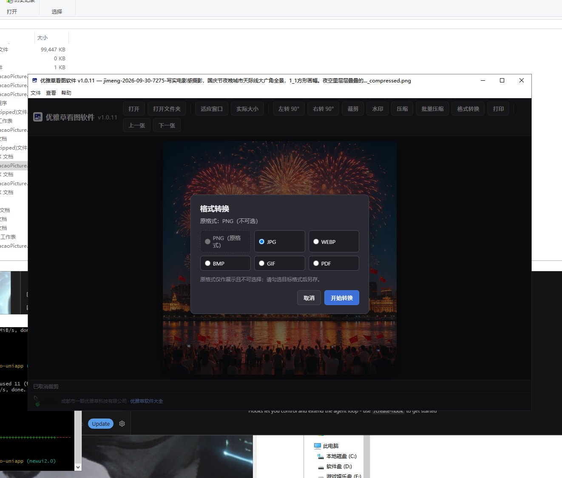
Task: Open the 文件 menu in the viewer
Action: (36, 93)
